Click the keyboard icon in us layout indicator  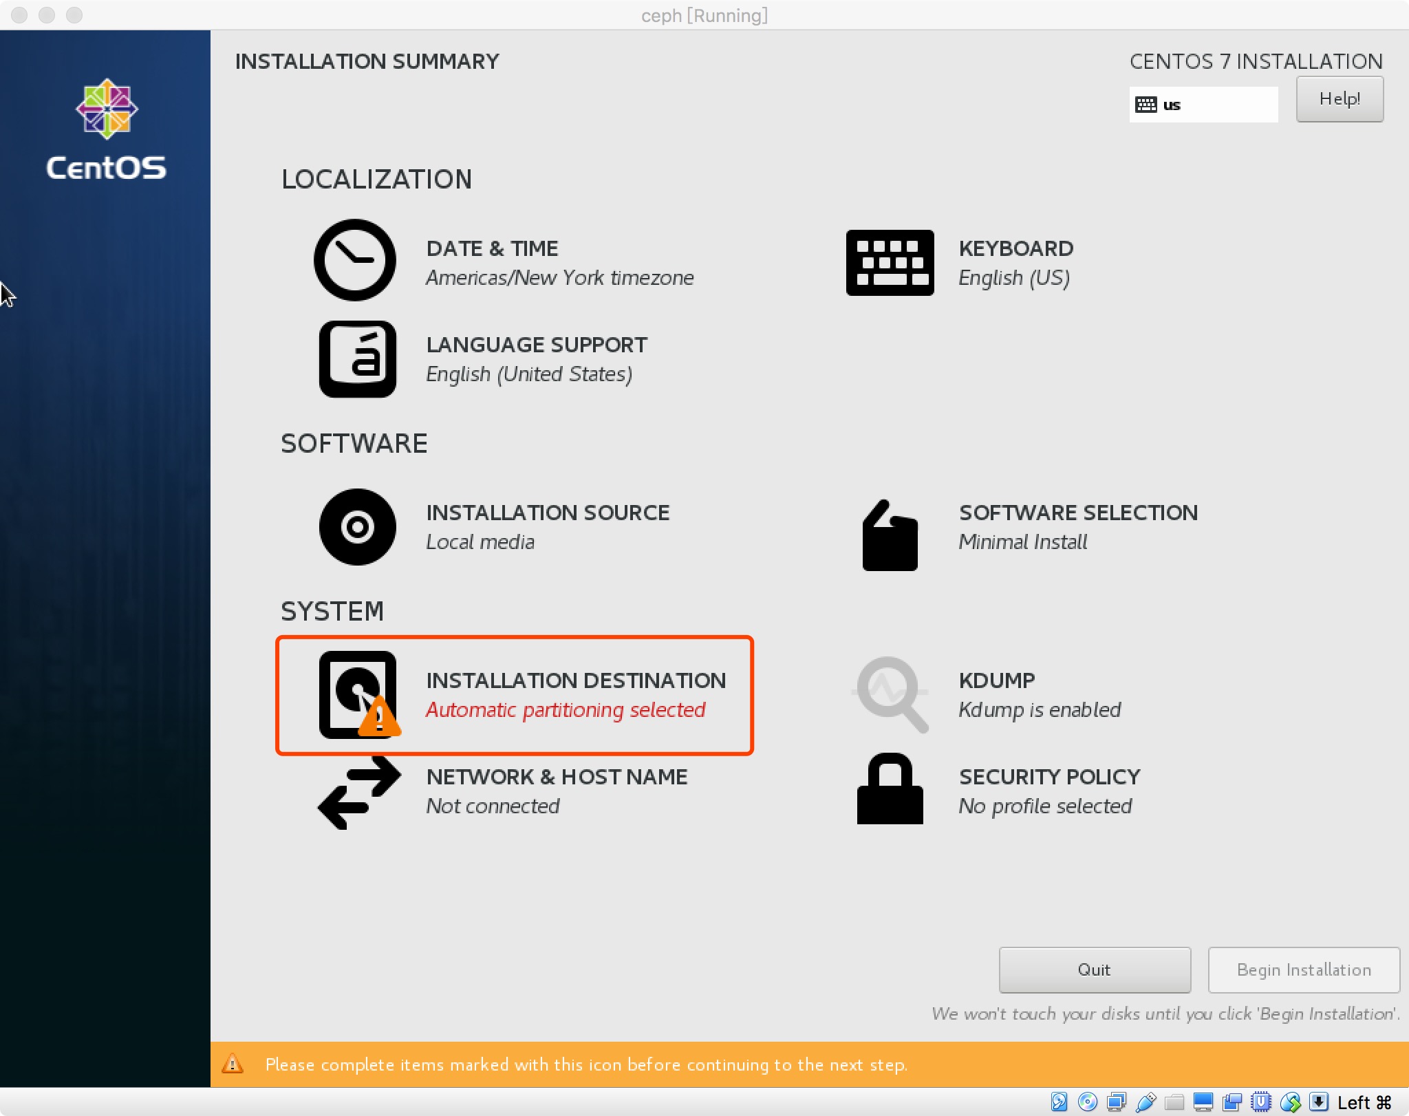coord(1146,105)
